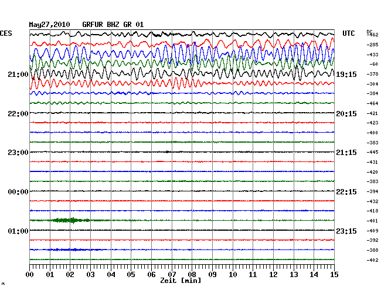Click the 09 minute axis label
Screen dimensions: 381x290
point(212,275)
